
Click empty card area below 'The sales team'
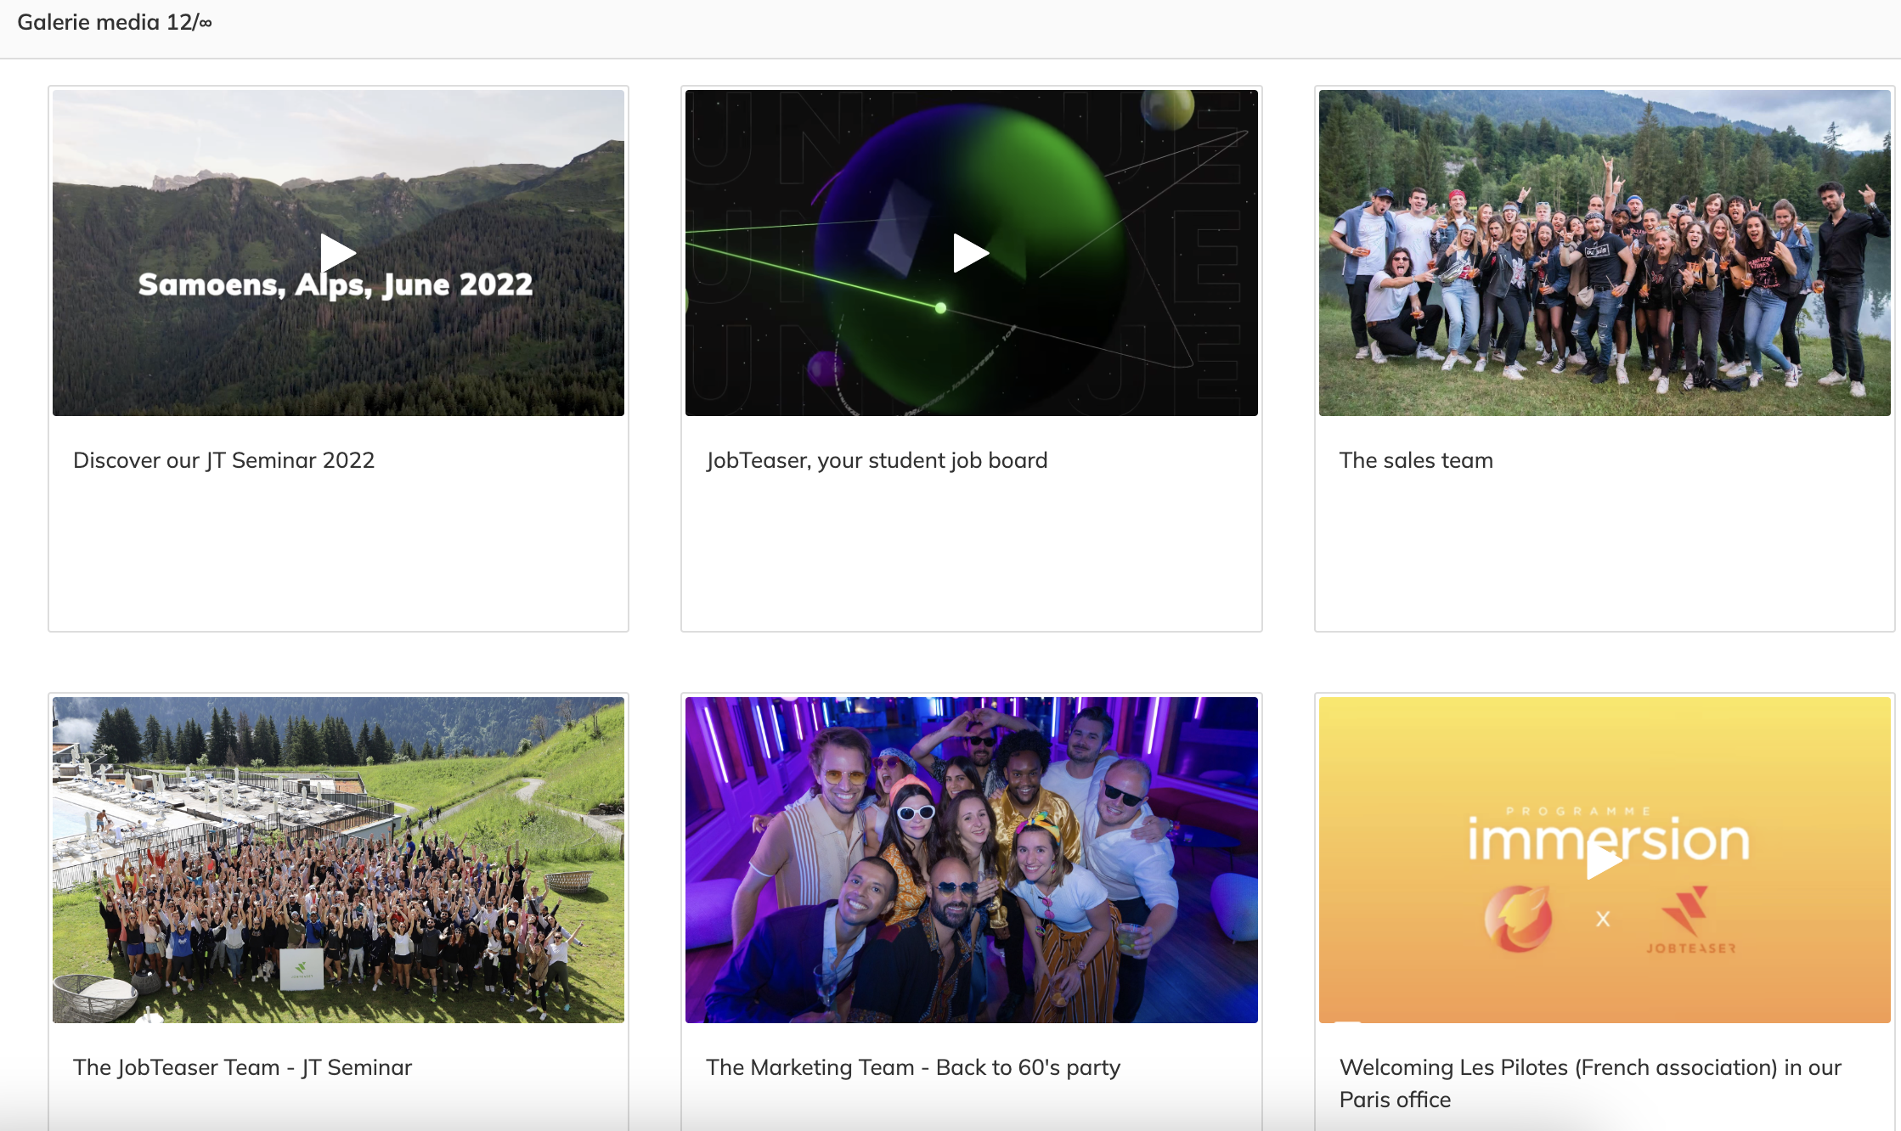[1604, 552]
